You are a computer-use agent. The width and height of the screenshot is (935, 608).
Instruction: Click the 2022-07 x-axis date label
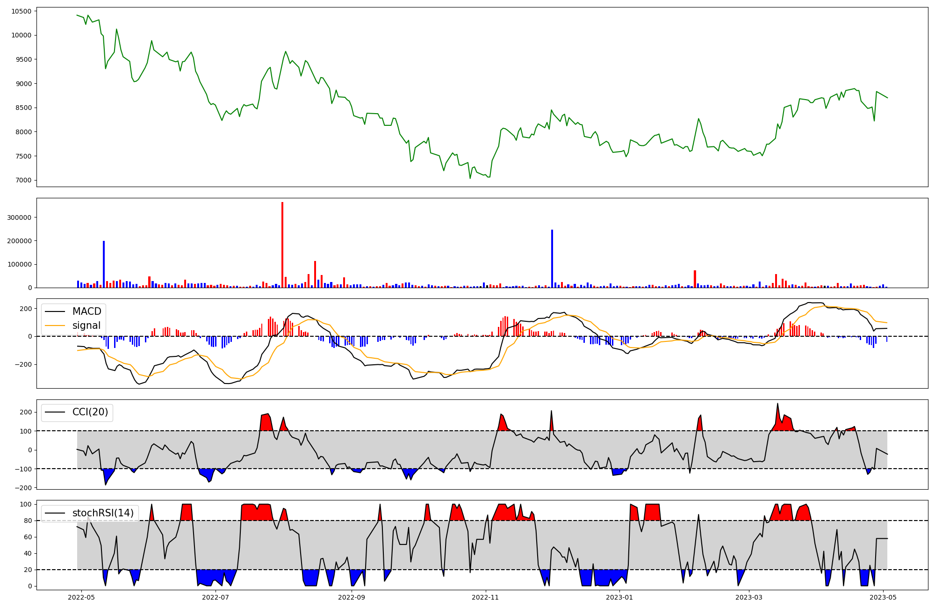click(x=216, y=597)
